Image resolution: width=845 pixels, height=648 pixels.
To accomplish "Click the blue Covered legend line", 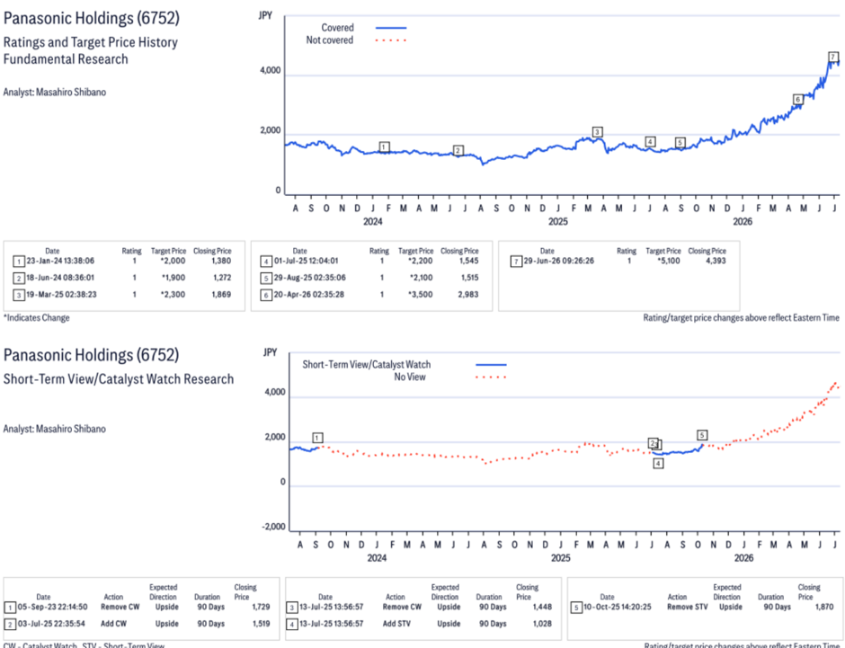I will [x=391, y=28].
